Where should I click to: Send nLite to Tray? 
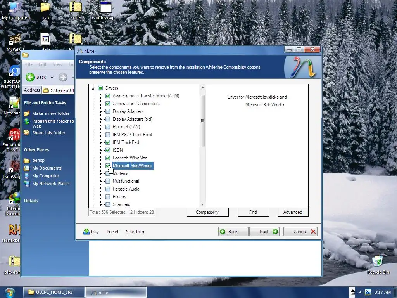(x=91, y=232)
